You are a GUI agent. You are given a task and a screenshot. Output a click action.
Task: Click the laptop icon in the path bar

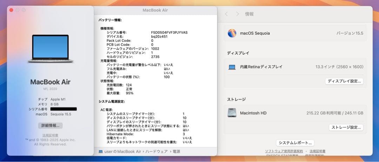pos(101,151)
